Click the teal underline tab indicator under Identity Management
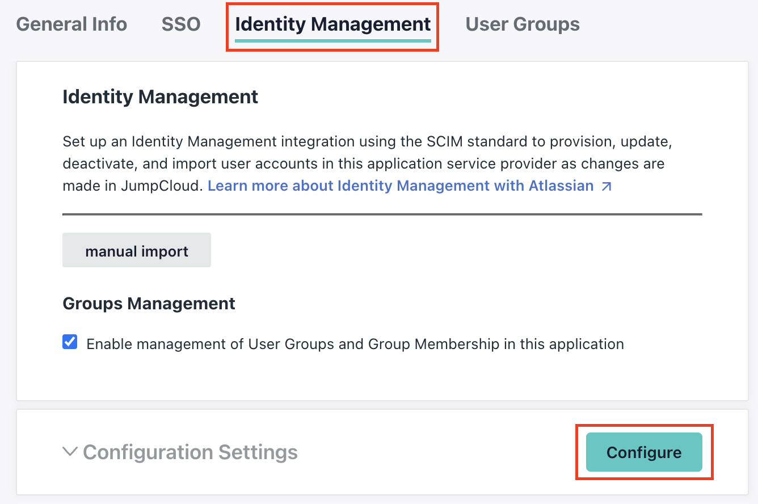 coord(332,40)
